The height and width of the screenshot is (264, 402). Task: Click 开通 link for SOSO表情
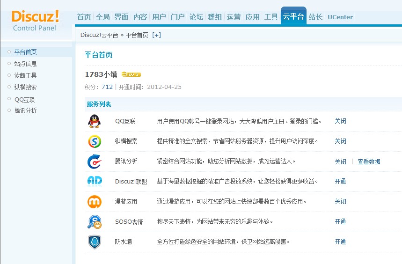coord(341,221)
